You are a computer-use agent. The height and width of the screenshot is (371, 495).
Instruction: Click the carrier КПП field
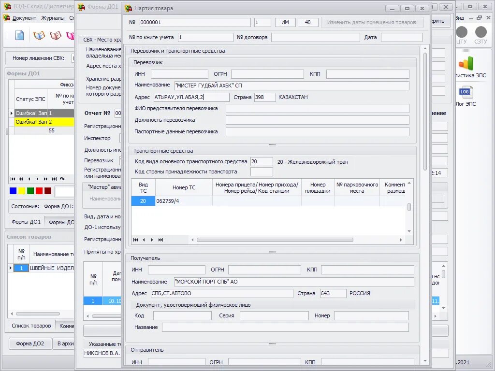point(368,74)
